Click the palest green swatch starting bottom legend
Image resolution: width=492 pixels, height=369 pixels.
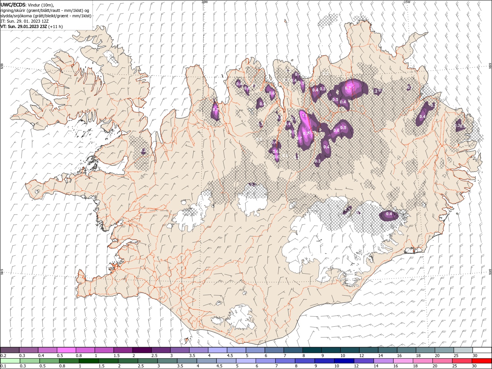pyautogui.click(x=10, y=361)
